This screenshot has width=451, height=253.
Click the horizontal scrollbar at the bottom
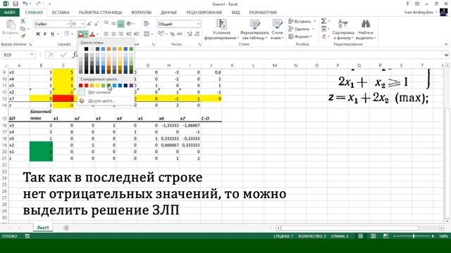click(350, 228)
